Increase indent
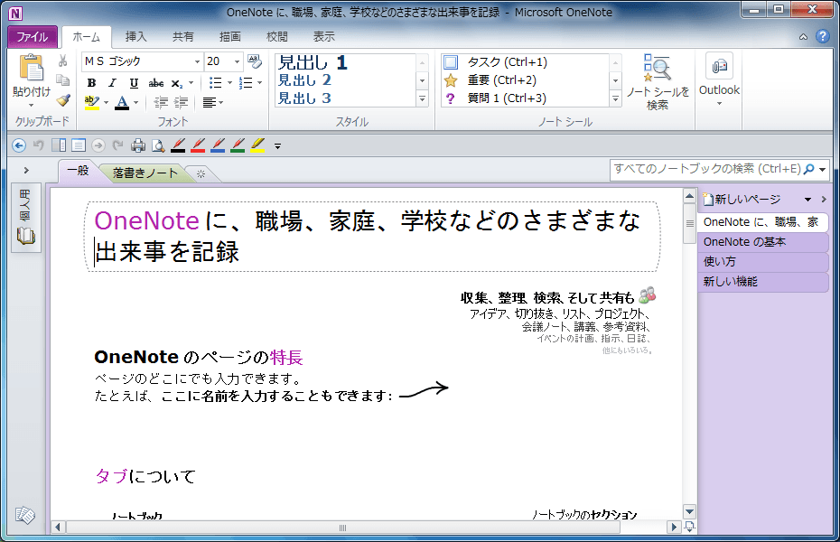The image size is (840, 542). tap(181, 102)
